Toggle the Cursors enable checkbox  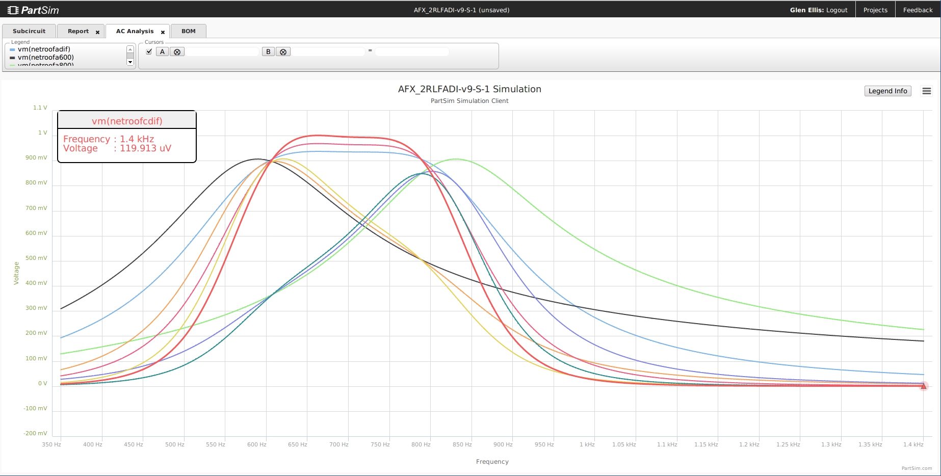149,51
